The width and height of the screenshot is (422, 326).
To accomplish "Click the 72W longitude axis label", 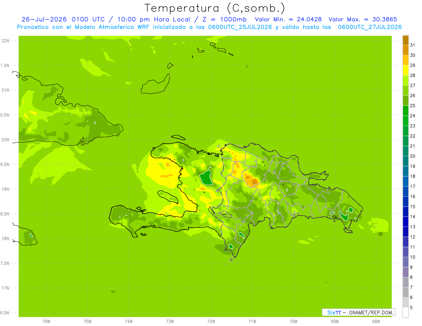I will (211, 321).
